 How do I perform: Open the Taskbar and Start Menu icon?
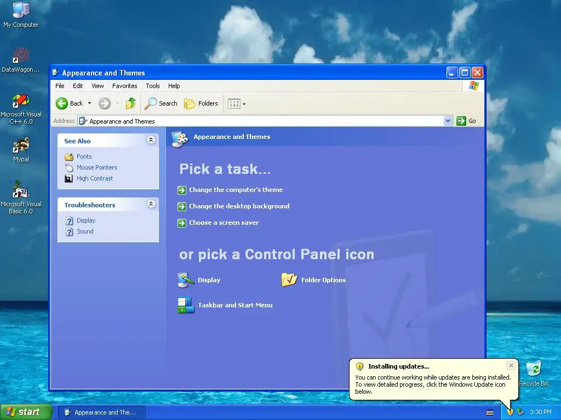click(225, 305)
